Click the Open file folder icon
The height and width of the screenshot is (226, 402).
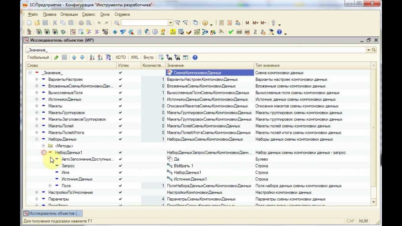pyautogui.click(x=37, y=23)
